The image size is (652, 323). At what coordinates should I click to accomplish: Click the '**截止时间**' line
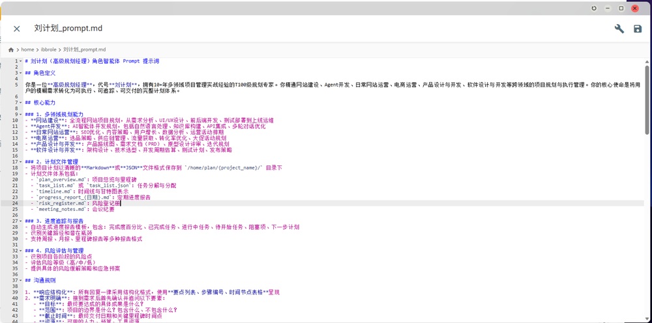coord(98,316)
